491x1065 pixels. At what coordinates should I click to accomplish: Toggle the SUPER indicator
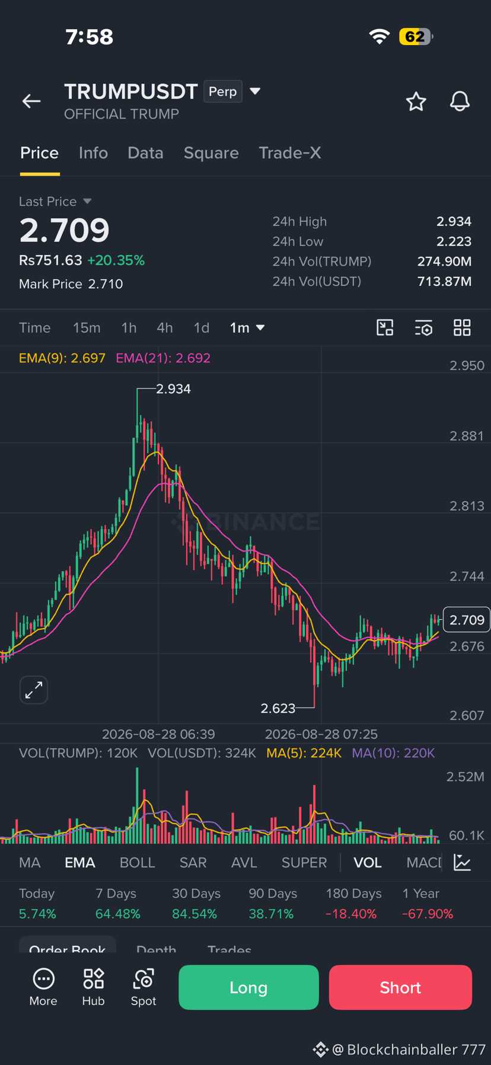click(x=304, y=862)
